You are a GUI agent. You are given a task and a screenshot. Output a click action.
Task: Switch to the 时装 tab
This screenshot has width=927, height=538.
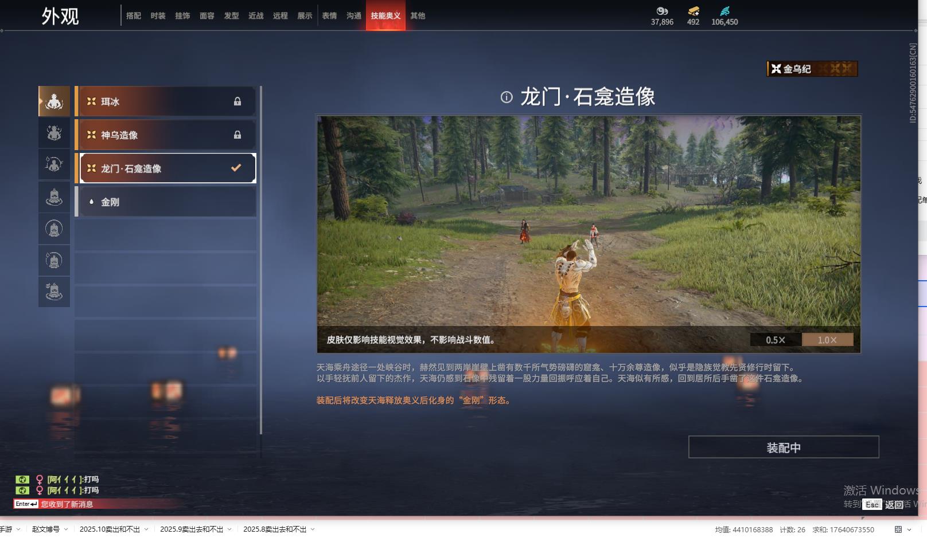click(158, 16)
